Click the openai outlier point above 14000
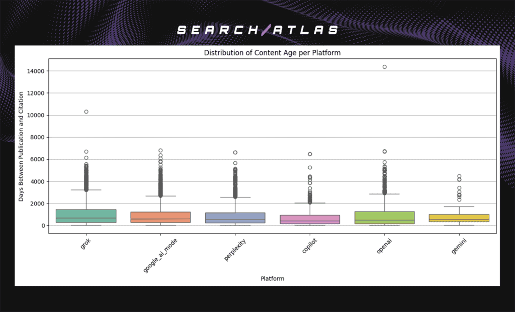This screenshot has height=312, width=515. pos(384,67)
